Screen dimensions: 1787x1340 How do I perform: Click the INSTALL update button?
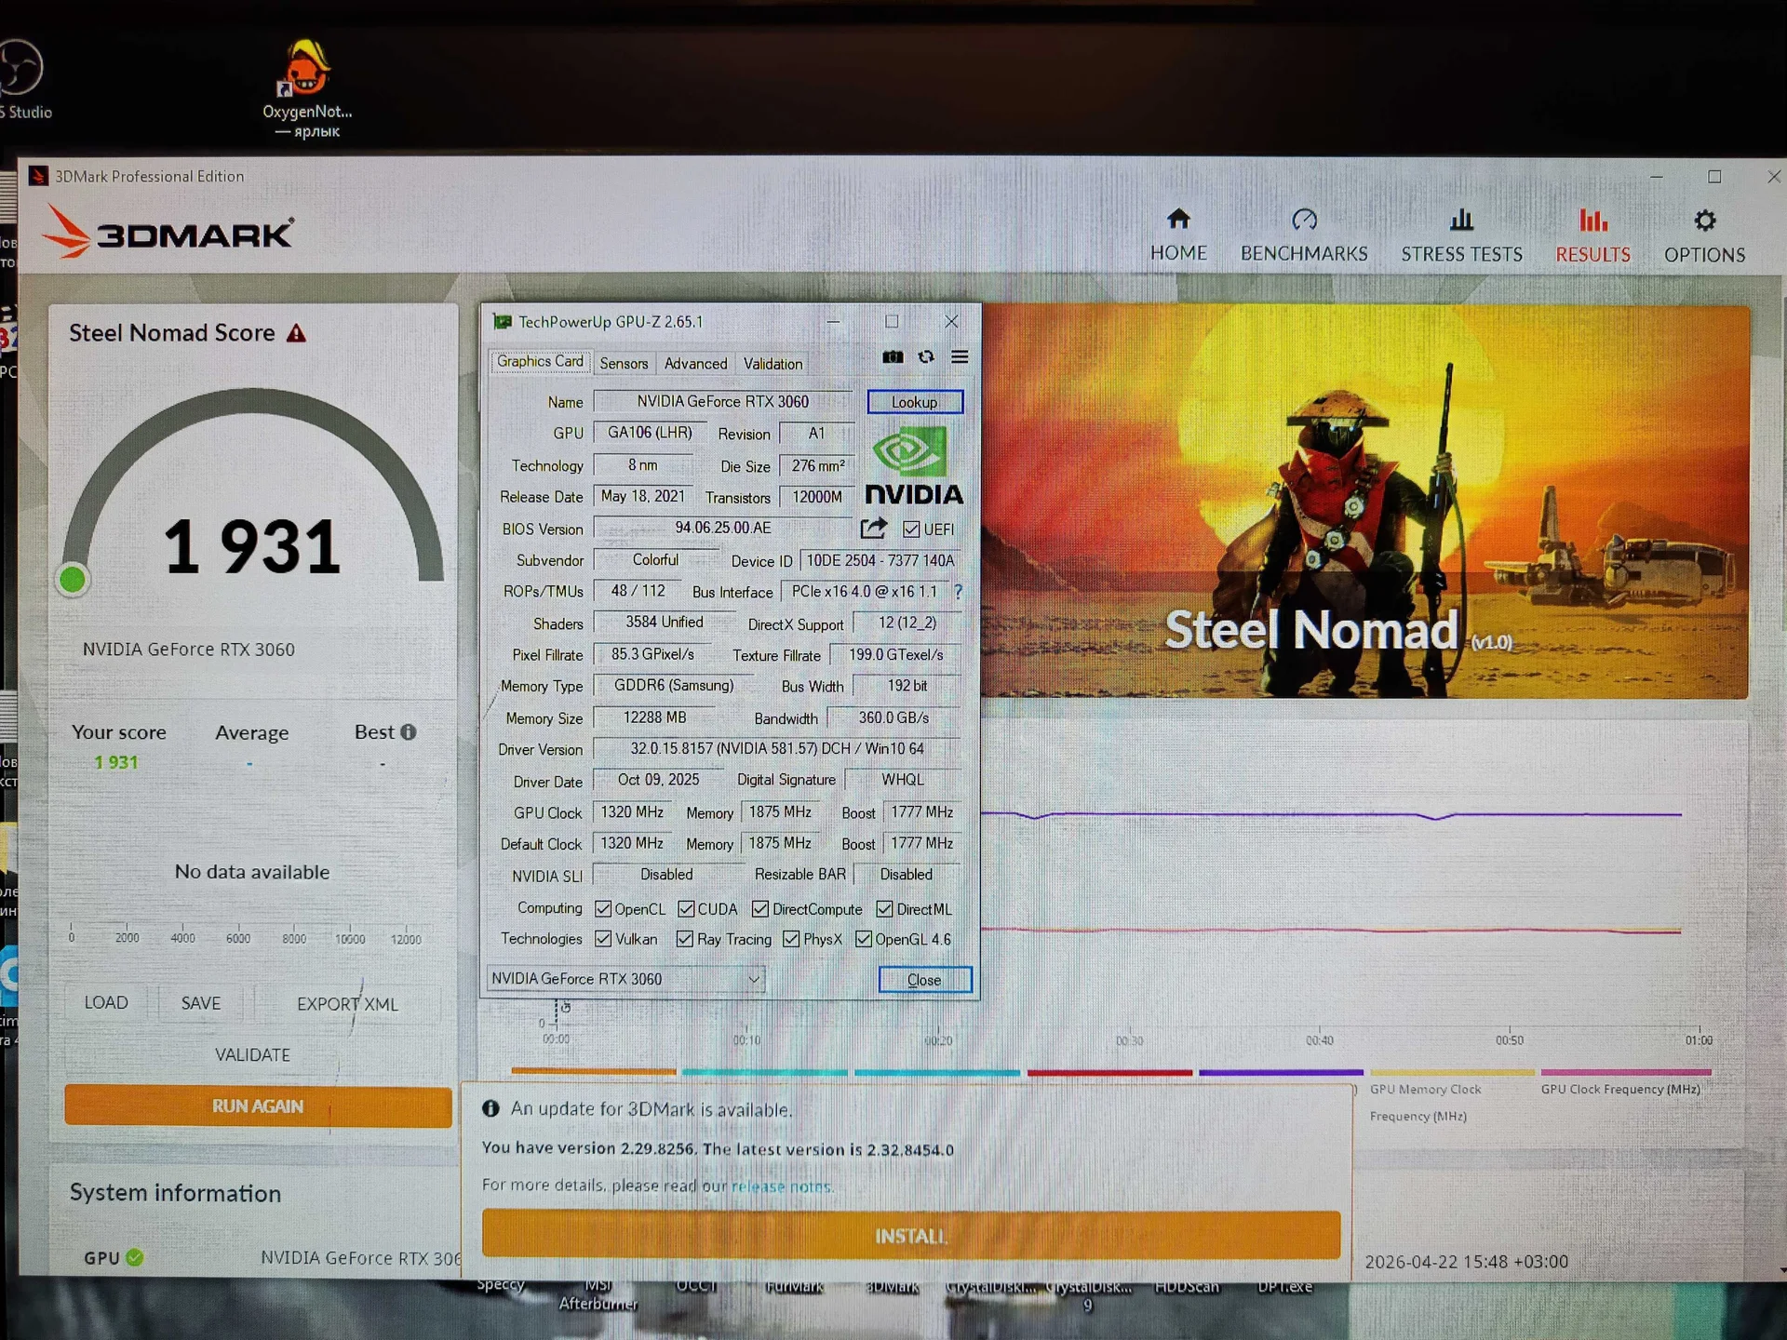(x=911, y=1236)
